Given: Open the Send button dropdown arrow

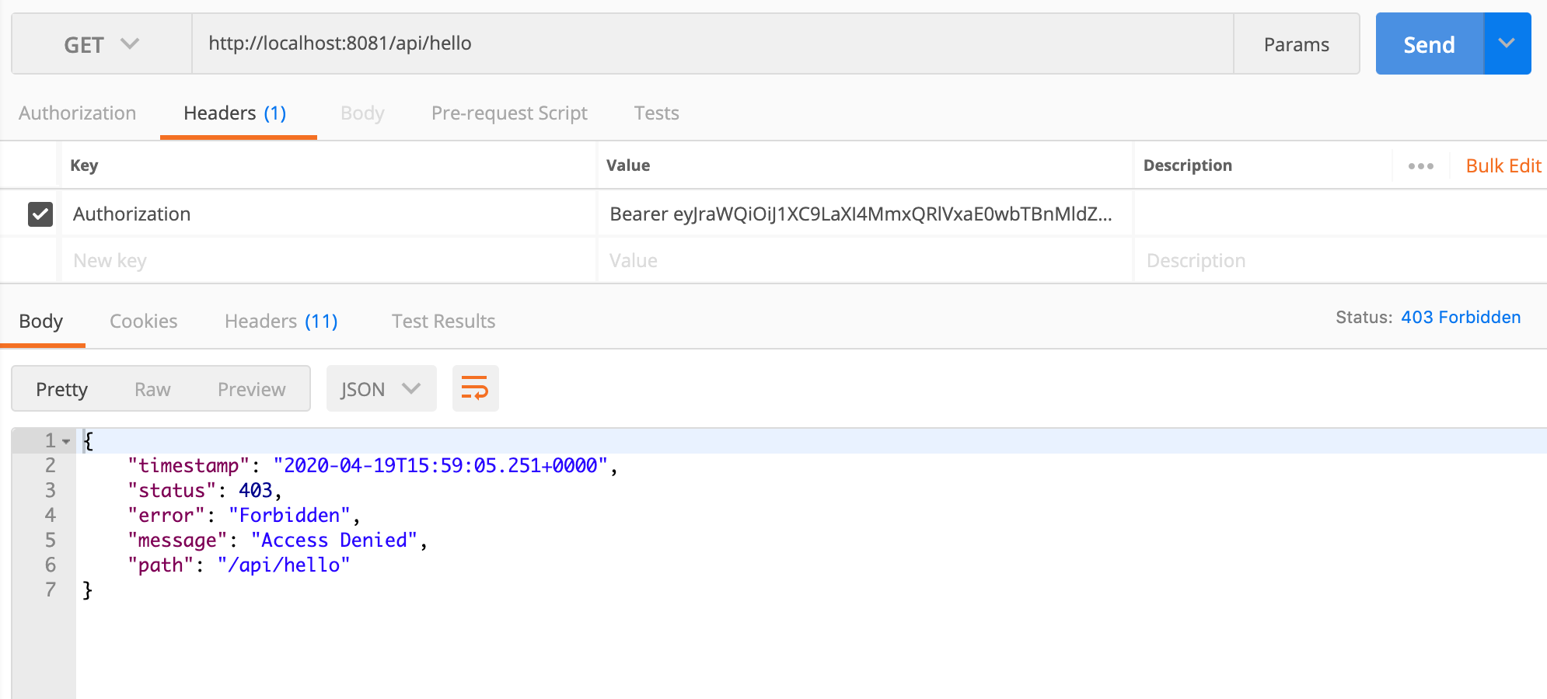Looking at the screenshot, I should [1507, 43].
